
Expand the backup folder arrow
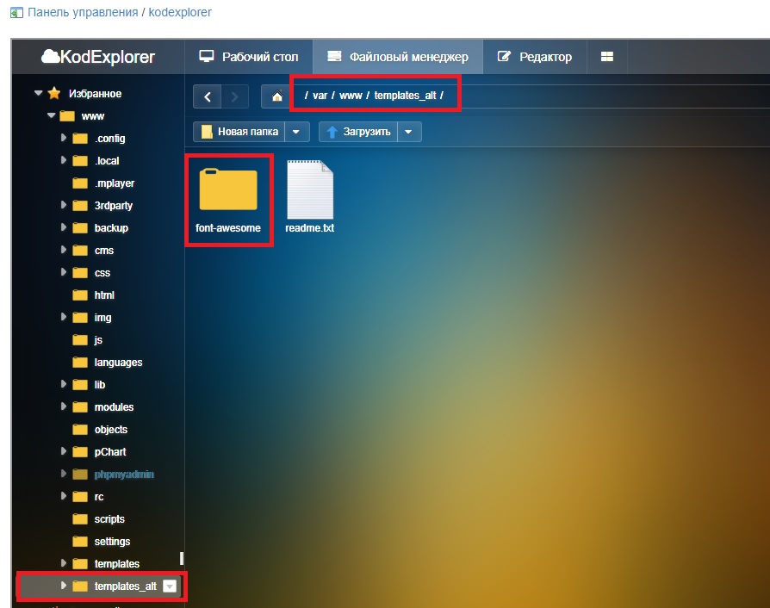[64, 227]
